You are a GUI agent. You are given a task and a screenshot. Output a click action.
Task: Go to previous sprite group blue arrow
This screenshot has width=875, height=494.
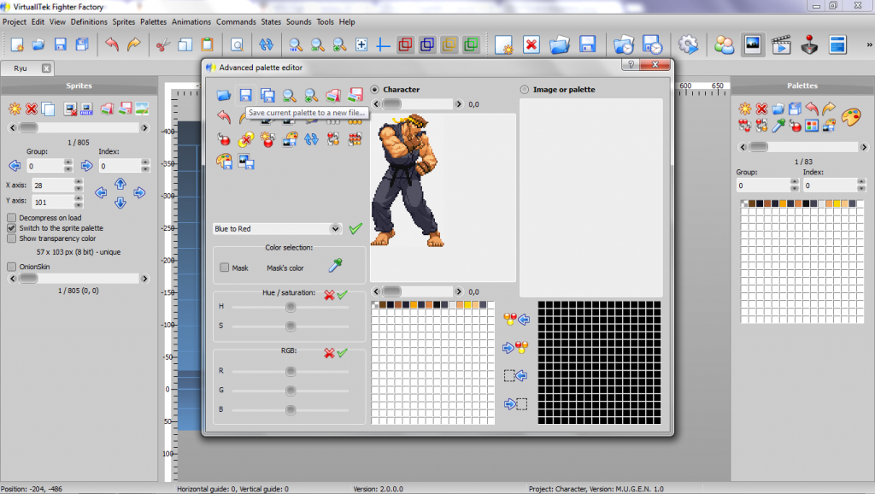[15, 166]
